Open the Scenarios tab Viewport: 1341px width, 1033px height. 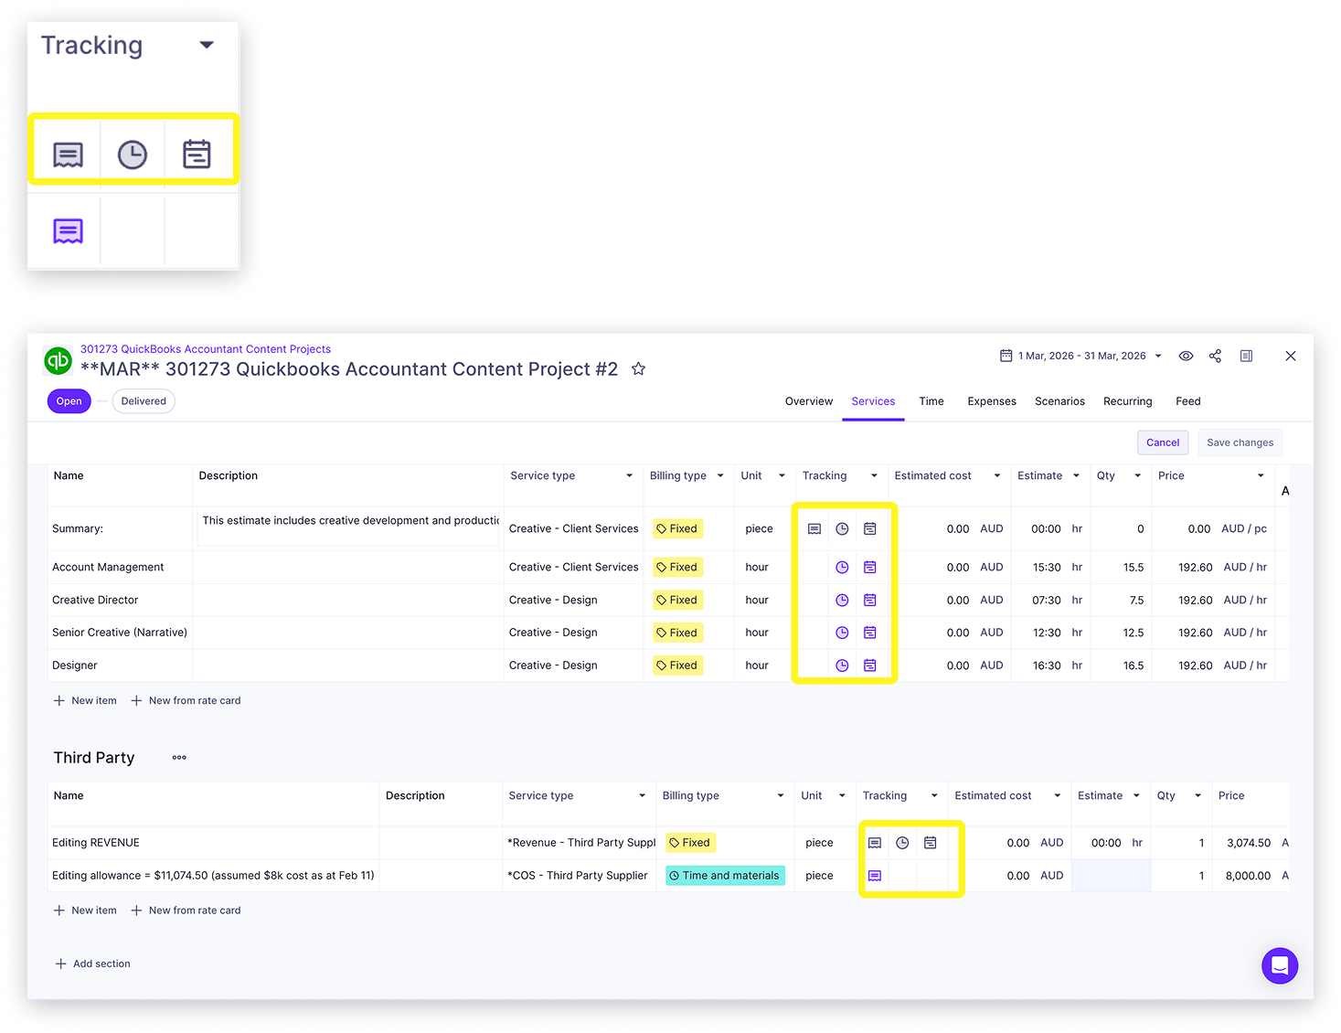point(1059,401)
